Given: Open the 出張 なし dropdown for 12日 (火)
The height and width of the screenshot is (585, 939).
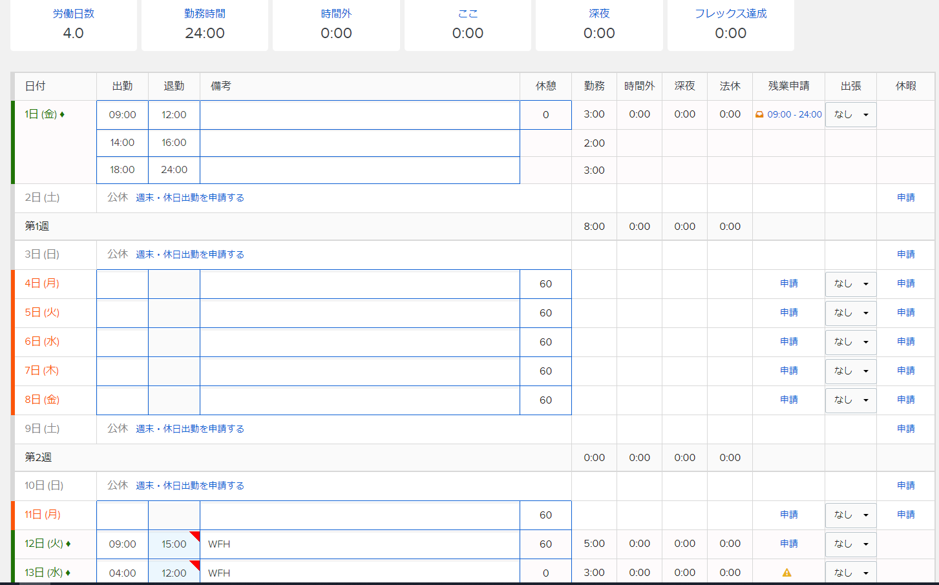Looking at the screenshot, I should click(850, 544).
